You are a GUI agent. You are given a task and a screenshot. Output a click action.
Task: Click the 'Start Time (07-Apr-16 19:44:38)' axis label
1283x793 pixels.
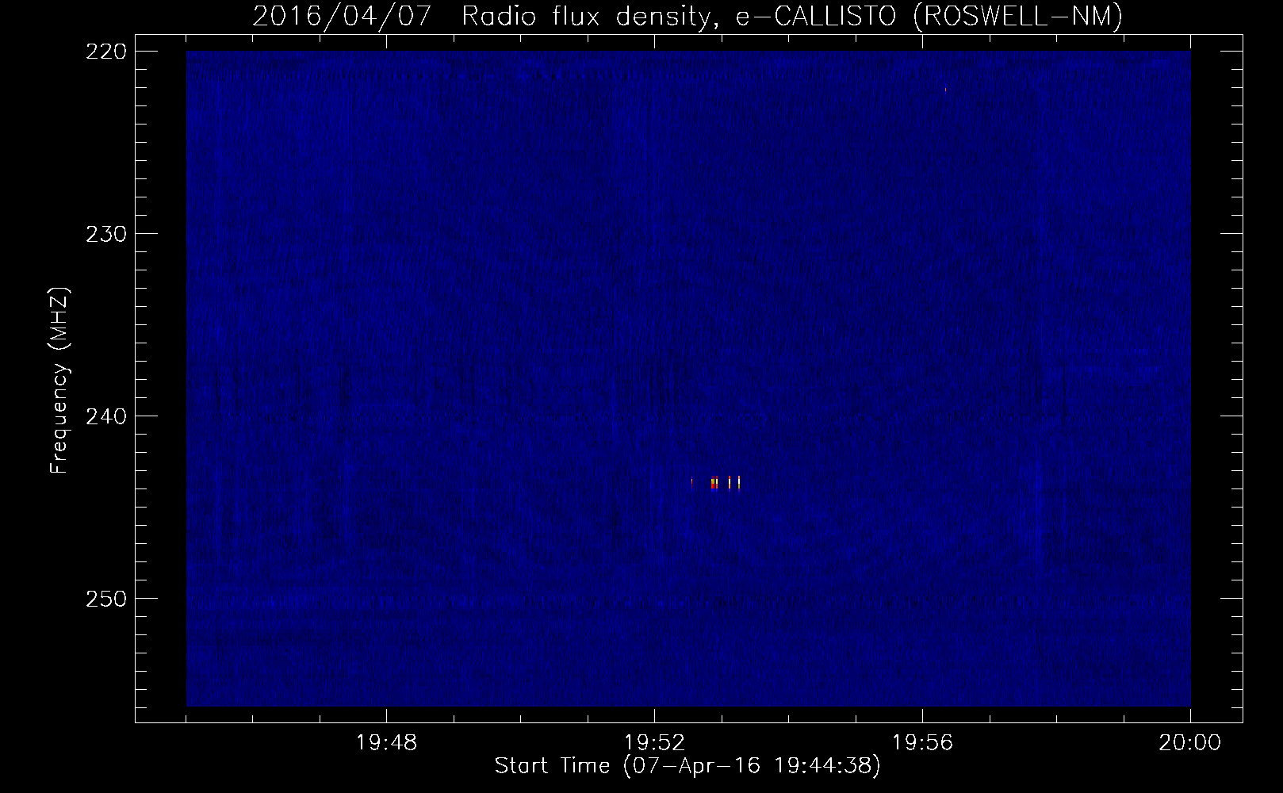[x=687, y=766]
